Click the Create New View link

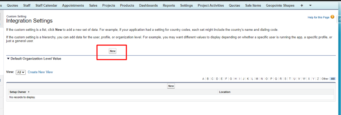[40, 72]
